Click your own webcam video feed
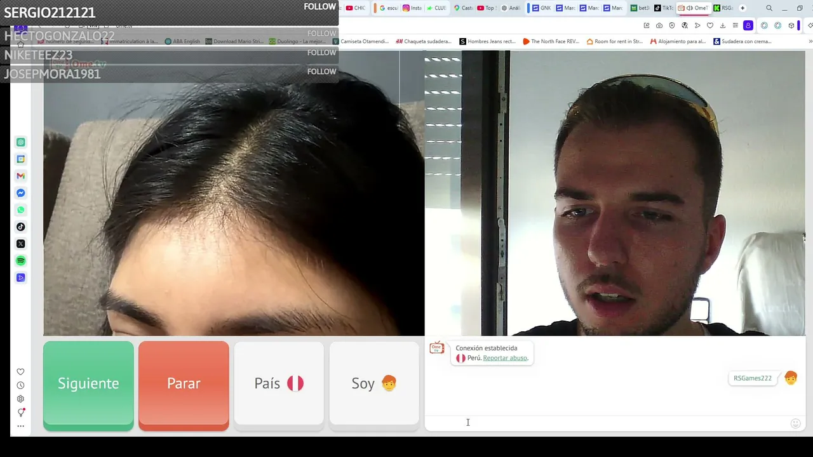813x457 pixels. 615,193
